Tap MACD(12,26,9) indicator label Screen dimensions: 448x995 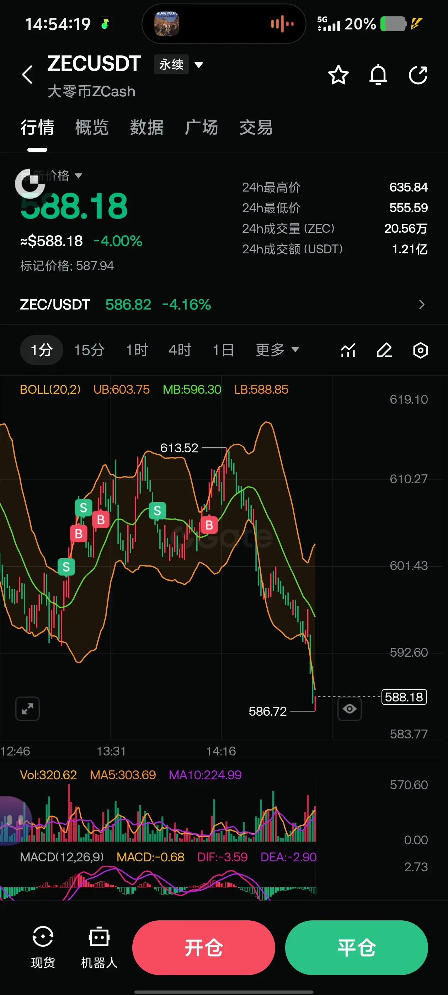point(62,857)
